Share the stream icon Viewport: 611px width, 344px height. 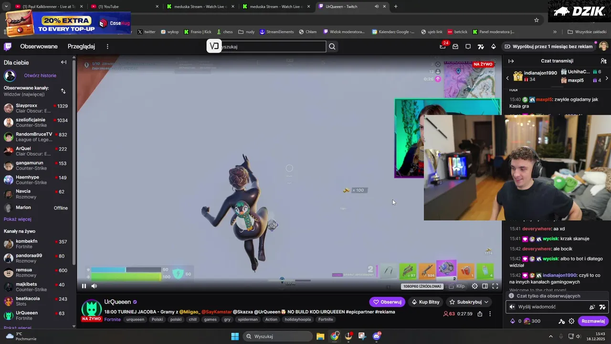tap(480, 314)
